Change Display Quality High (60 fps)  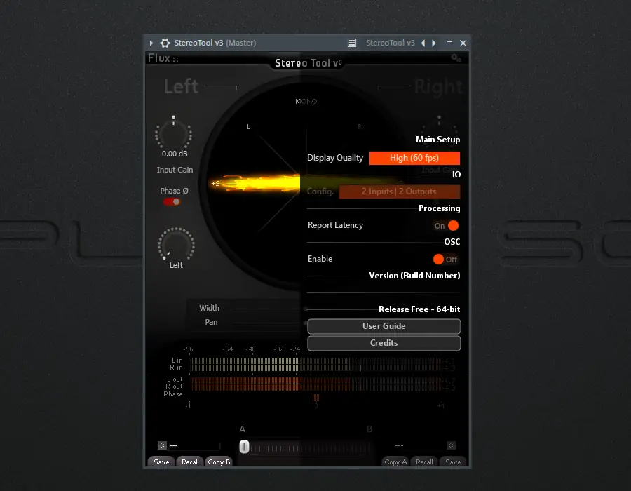(x=414, y=158)
